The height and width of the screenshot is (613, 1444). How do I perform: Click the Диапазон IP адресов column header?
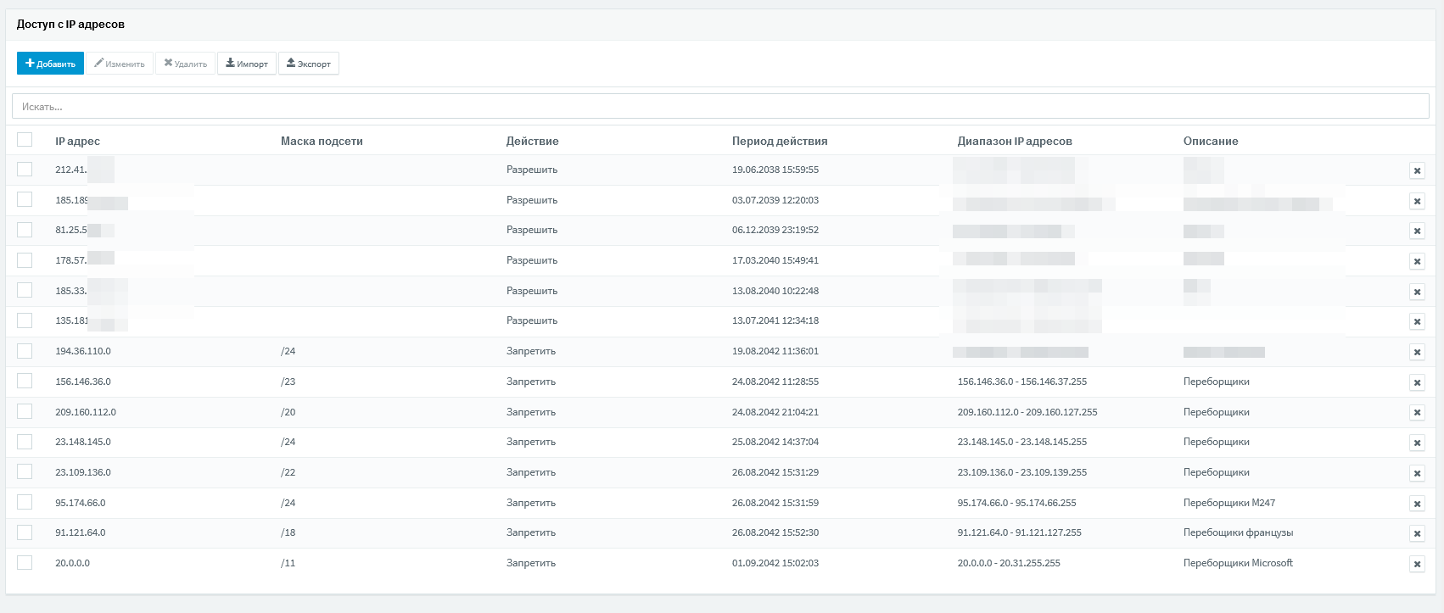(1015, 141)
